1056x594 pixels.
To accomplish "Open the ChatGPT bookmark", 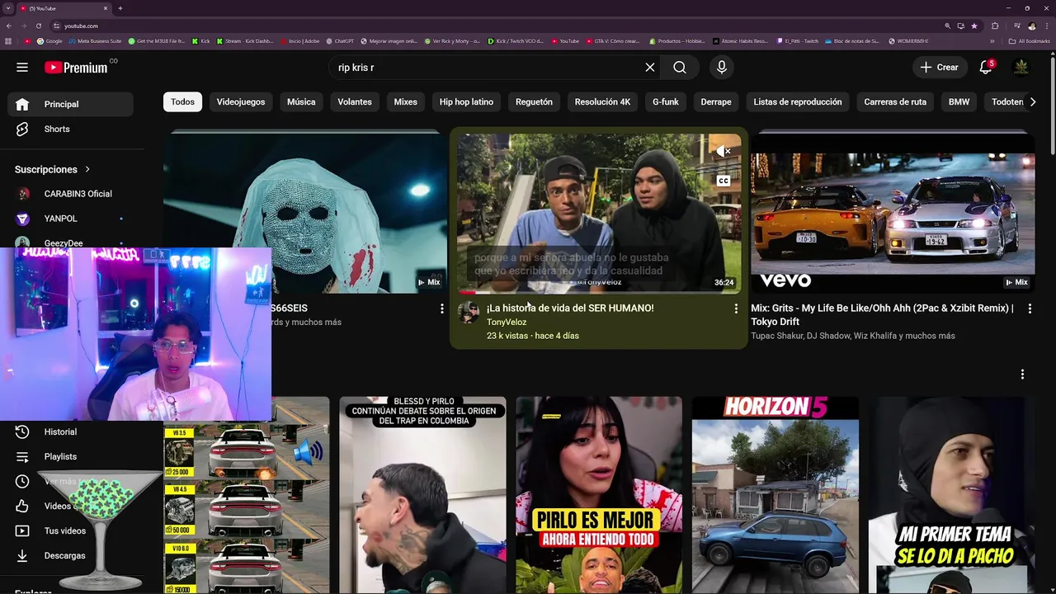I will click(x=341, y=41).
